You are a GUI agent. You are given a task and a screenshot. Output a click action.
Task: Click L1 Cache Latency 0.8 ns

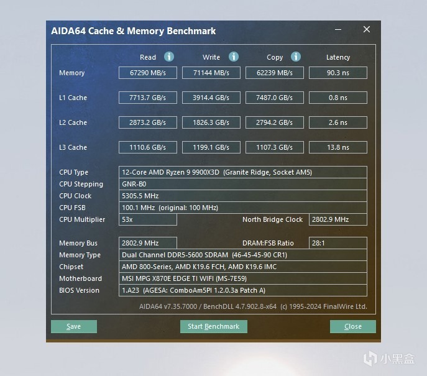pos(338,98)
